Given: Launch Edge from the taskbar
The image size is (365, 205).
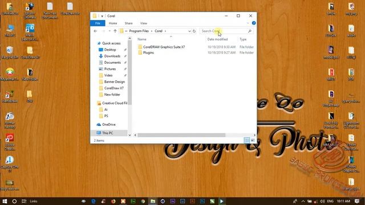Looking at the screenshot, I should 94,201.
